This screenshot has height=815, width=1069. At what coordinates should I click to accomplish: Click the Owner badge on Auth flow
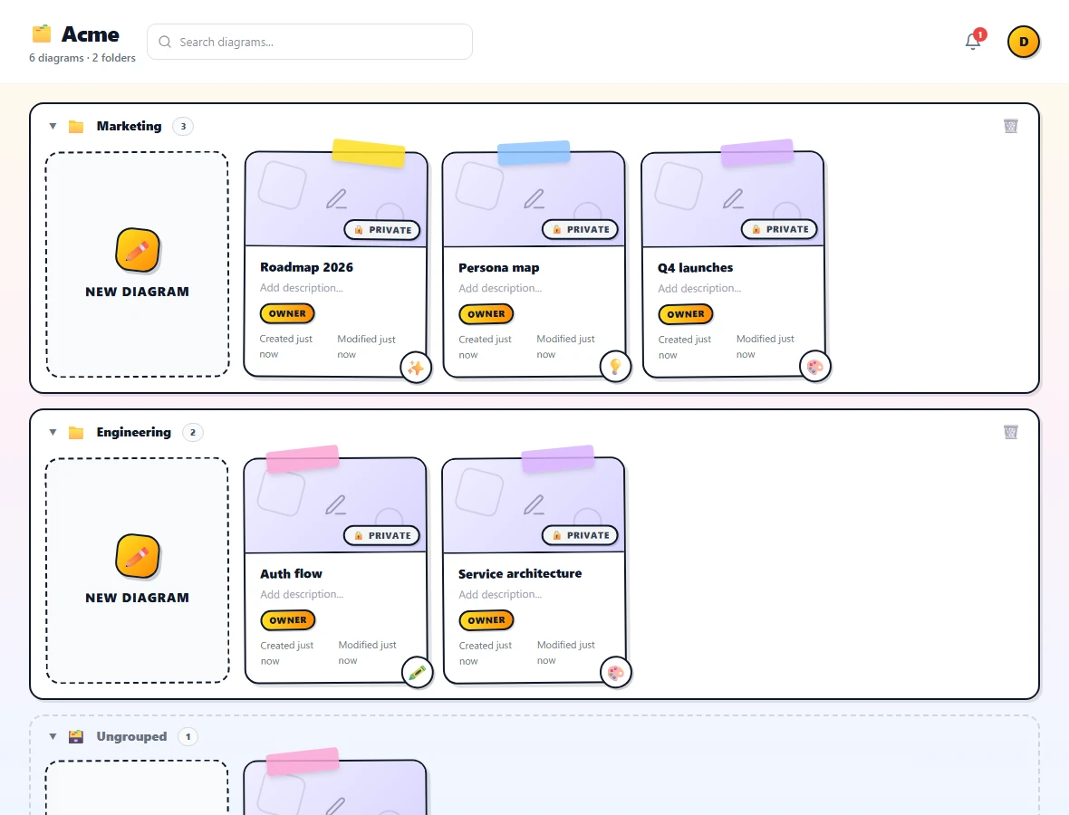coord(288,620)
